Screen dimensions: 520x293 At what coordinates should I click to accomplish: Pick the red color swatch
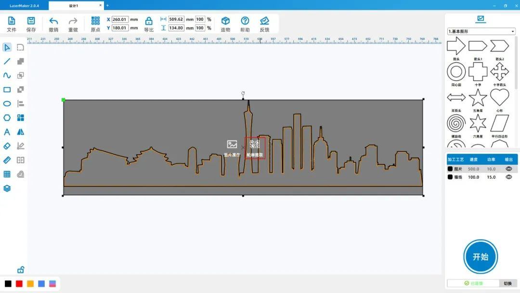[19, 284]
